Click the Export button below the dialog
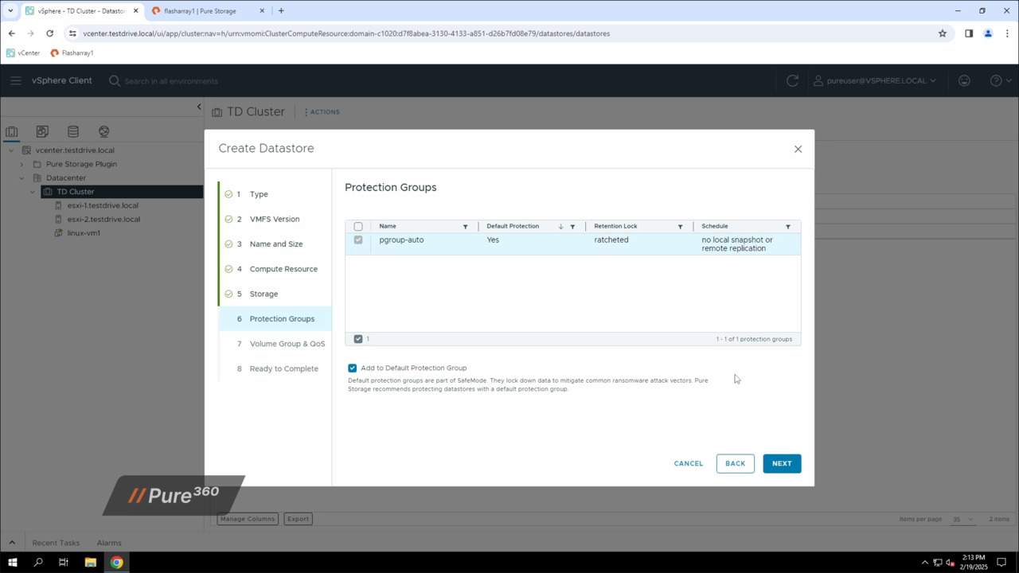The image size is (1019, 573). point(297,518)
